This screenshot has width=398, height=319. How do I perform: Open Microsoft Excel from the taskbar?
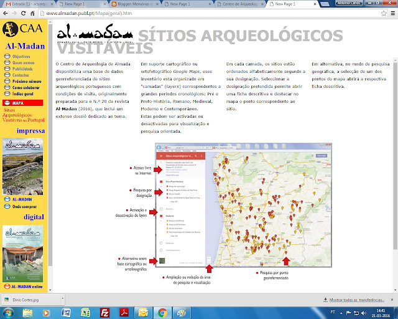pyautogui.click(x=85, y=313)
